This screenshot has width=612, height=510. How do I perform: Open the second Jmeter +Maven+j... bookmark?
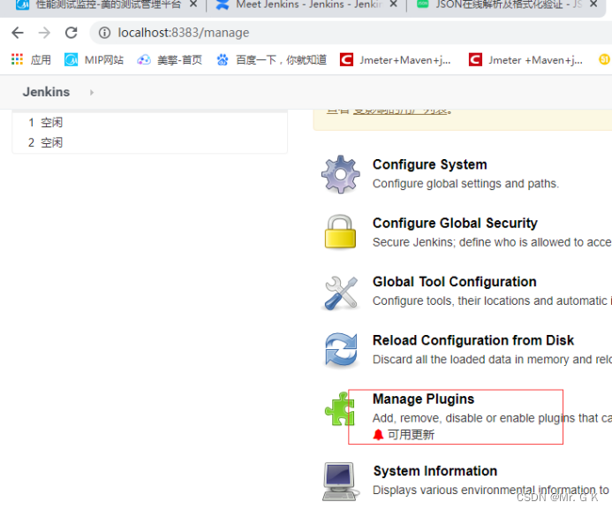(525, 60)
